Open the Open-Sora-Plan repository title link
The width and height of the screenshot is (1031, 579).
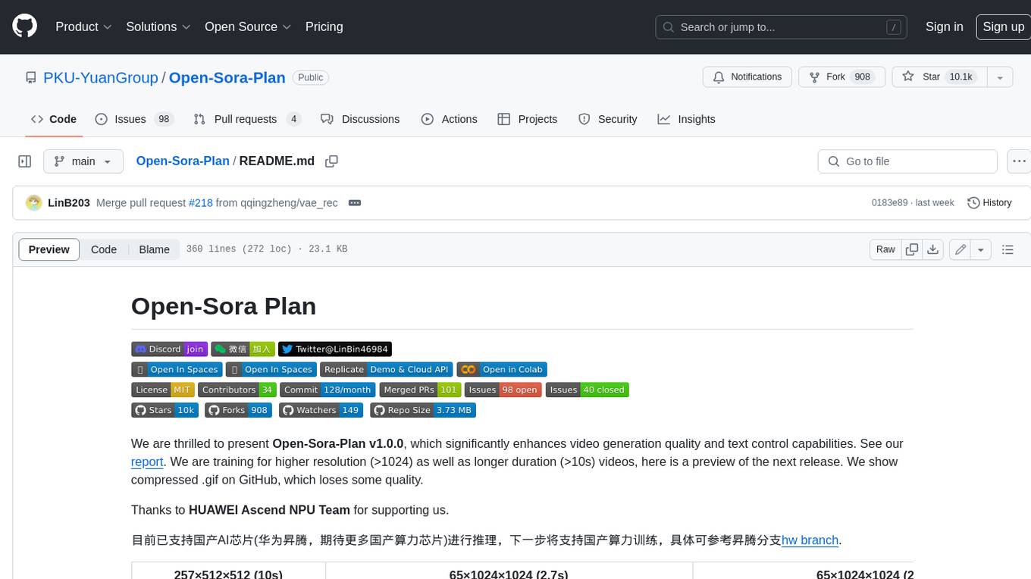point(227,77)
